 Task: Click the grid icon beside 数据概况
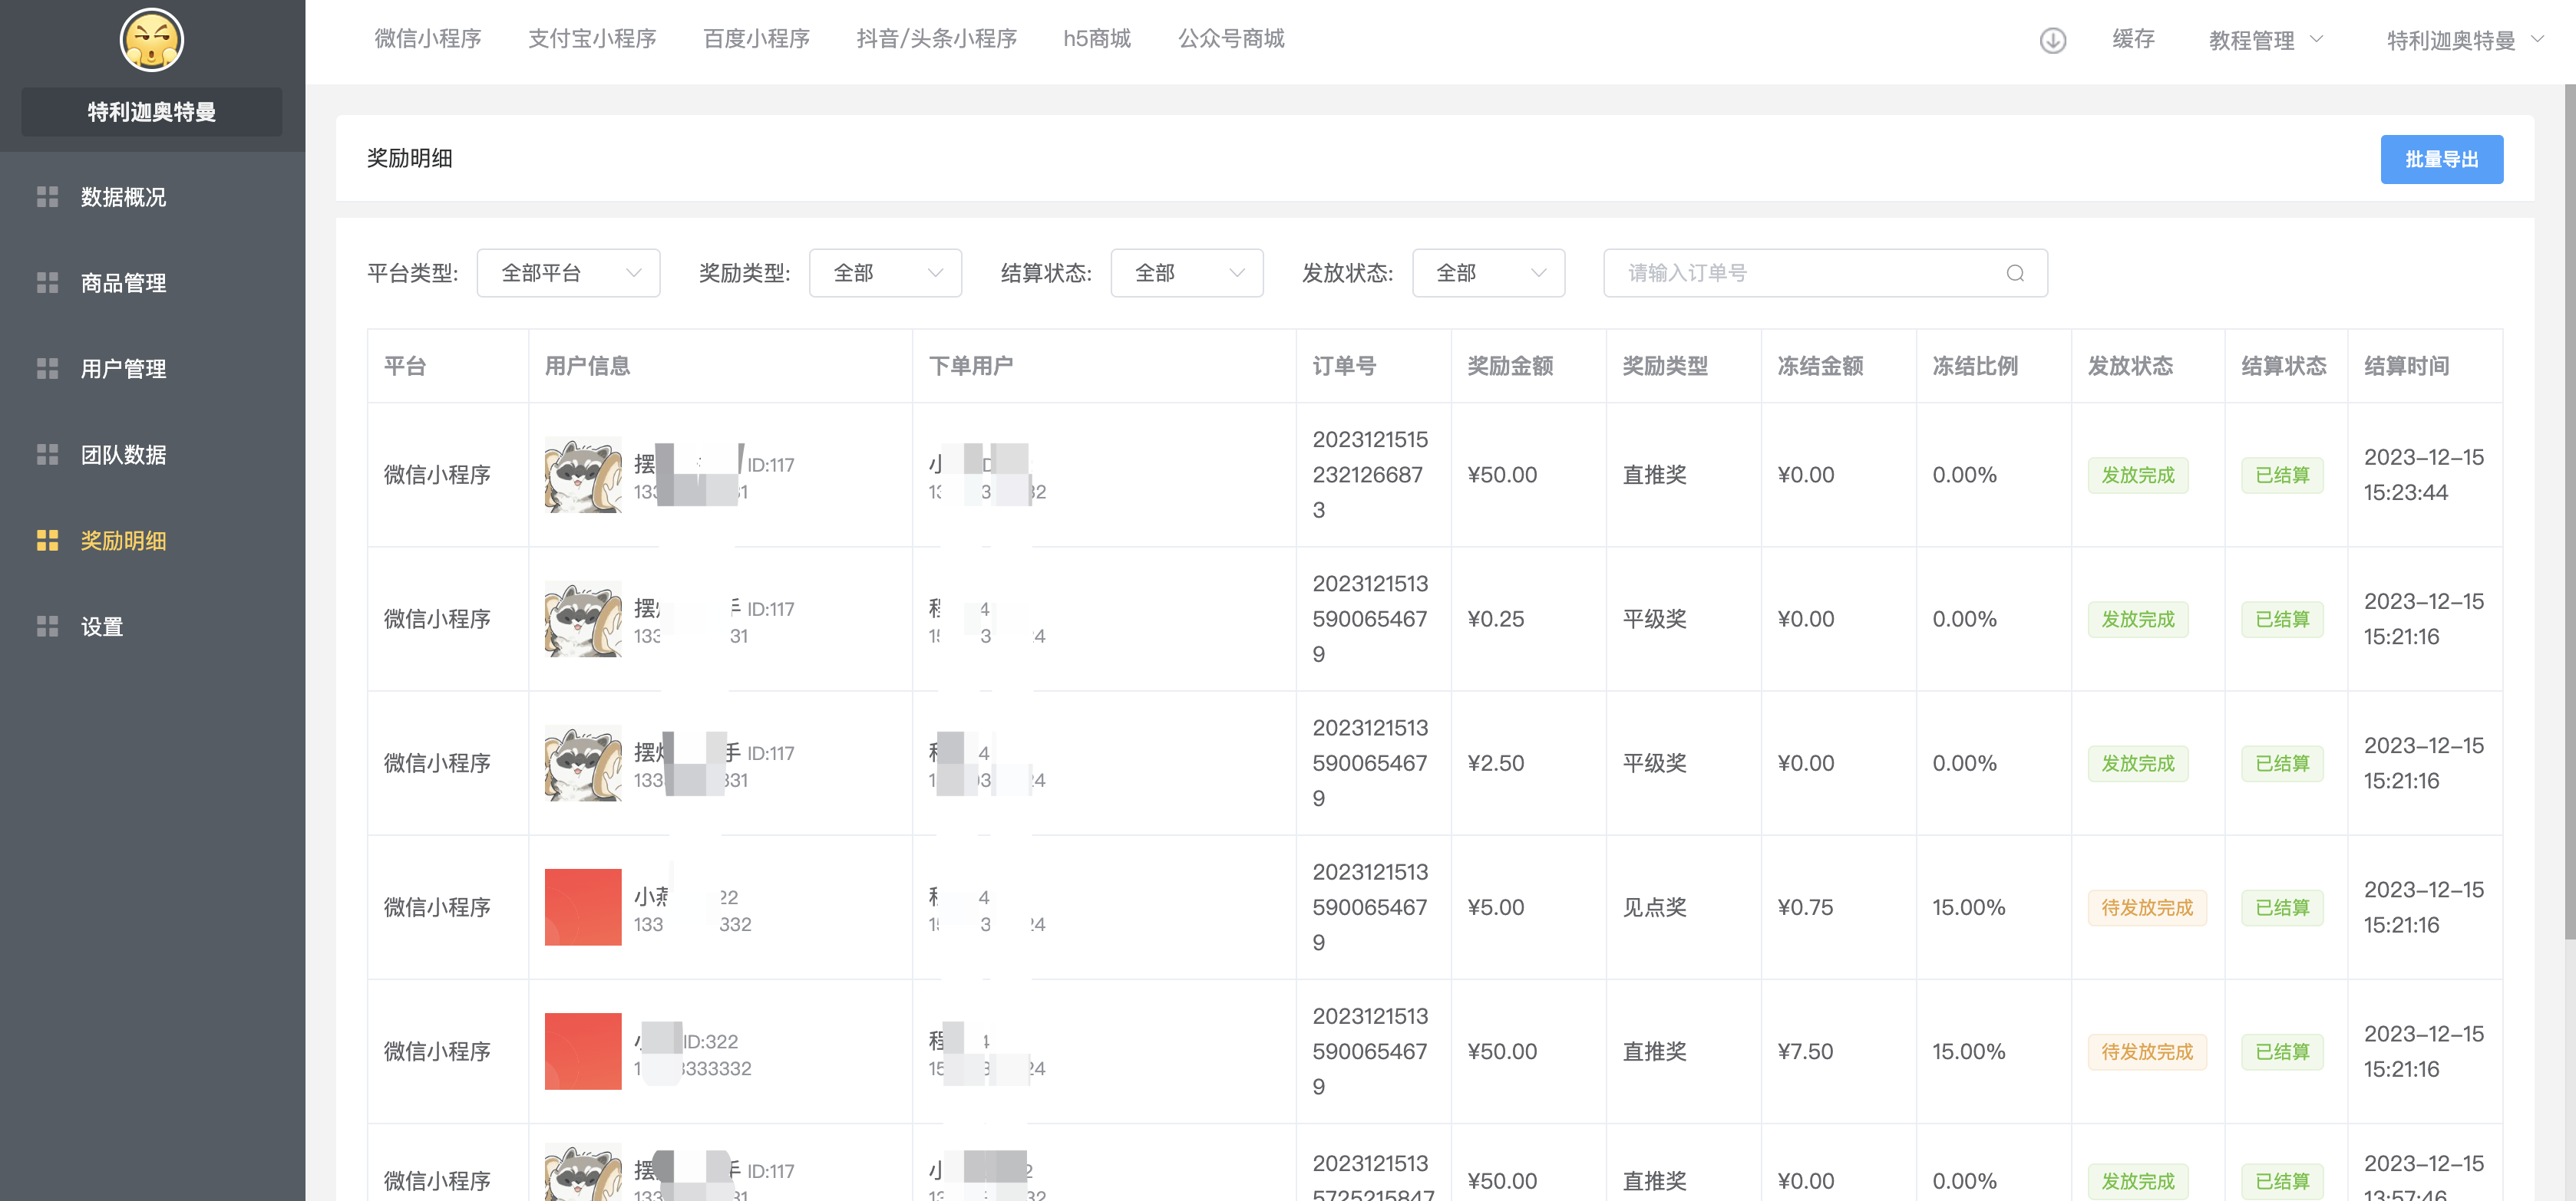(47, 197)
